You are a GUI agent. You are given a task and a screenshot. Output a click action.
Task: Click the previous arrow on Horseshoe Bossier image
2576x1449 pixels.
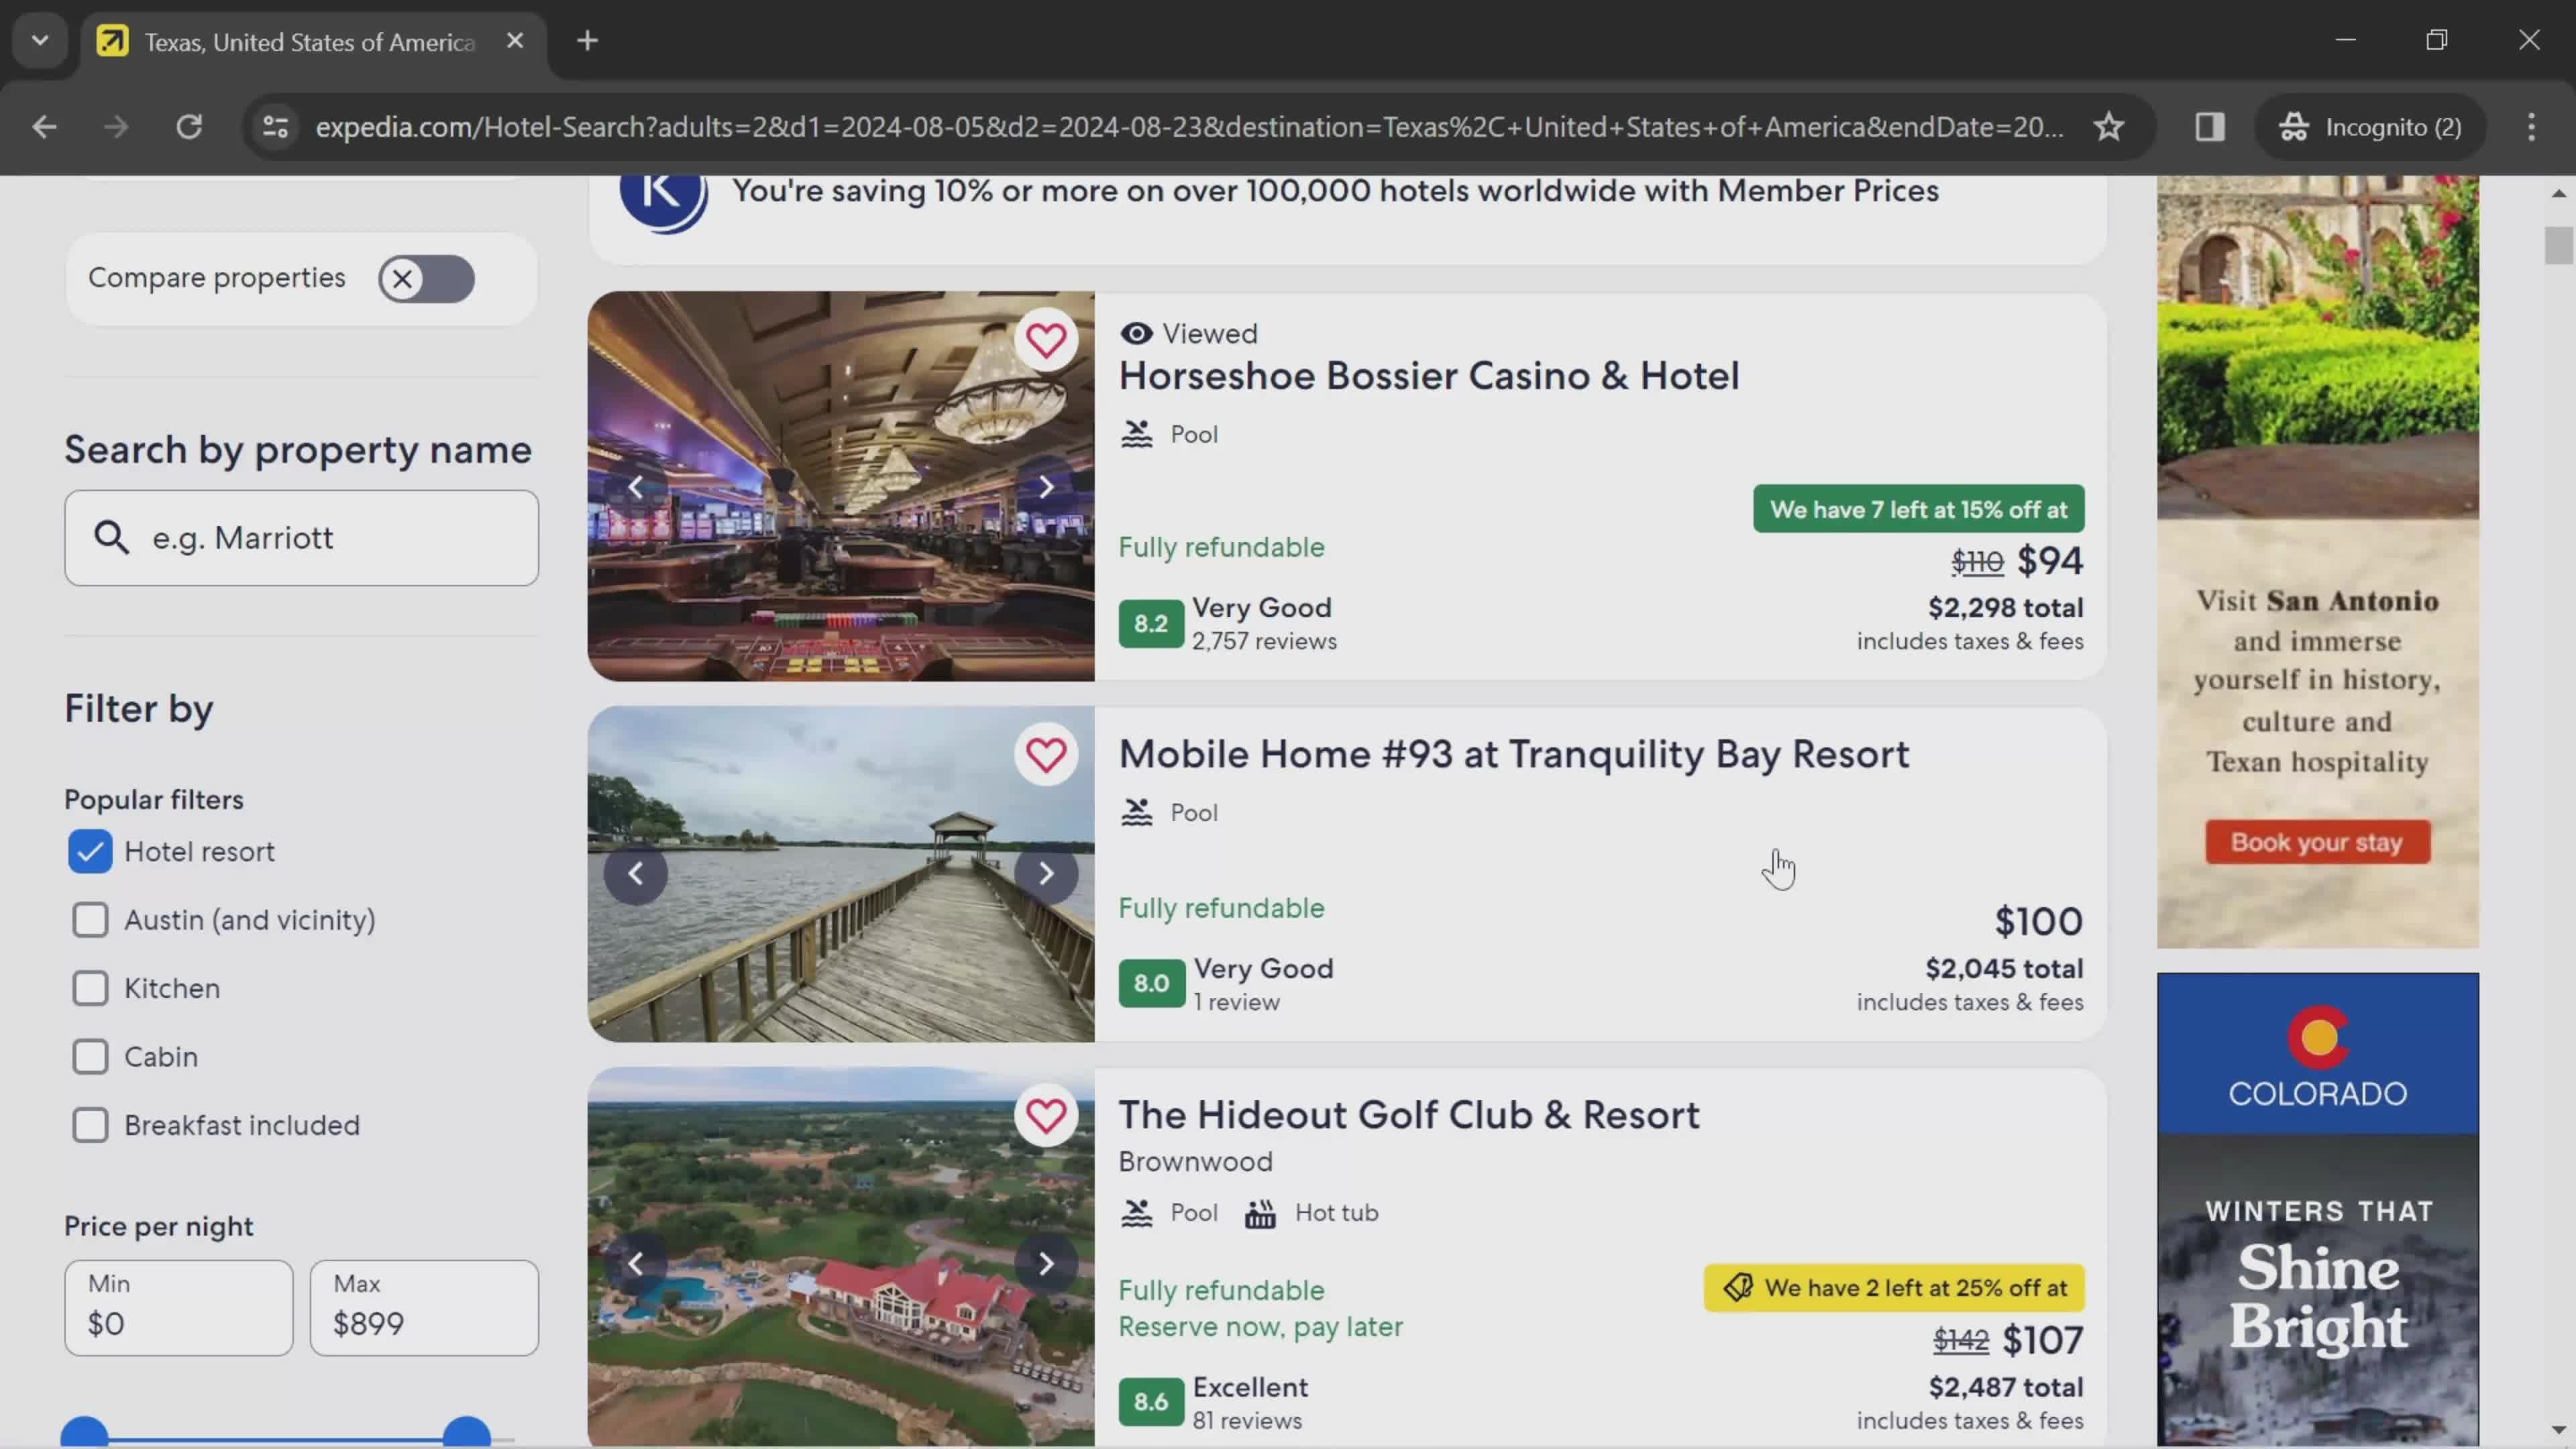point(637,486)
